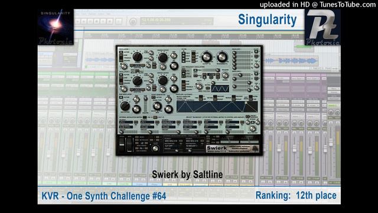This screenshot has height=213, width=378.
Task: Click Envelope 1 attack slider handle
Action: tap(234, 53)
